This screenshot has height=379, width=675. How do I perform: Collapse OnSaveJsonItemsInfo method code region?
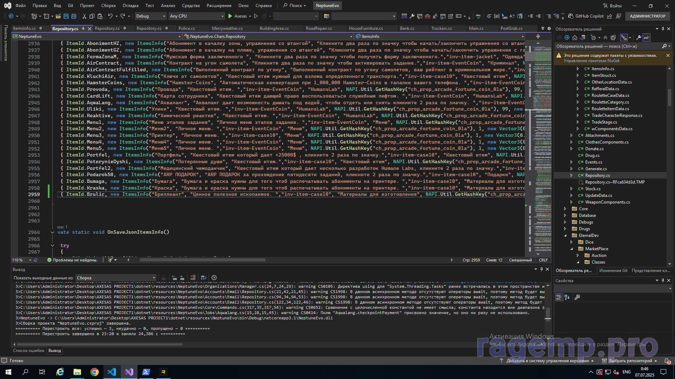coord(52,232)
